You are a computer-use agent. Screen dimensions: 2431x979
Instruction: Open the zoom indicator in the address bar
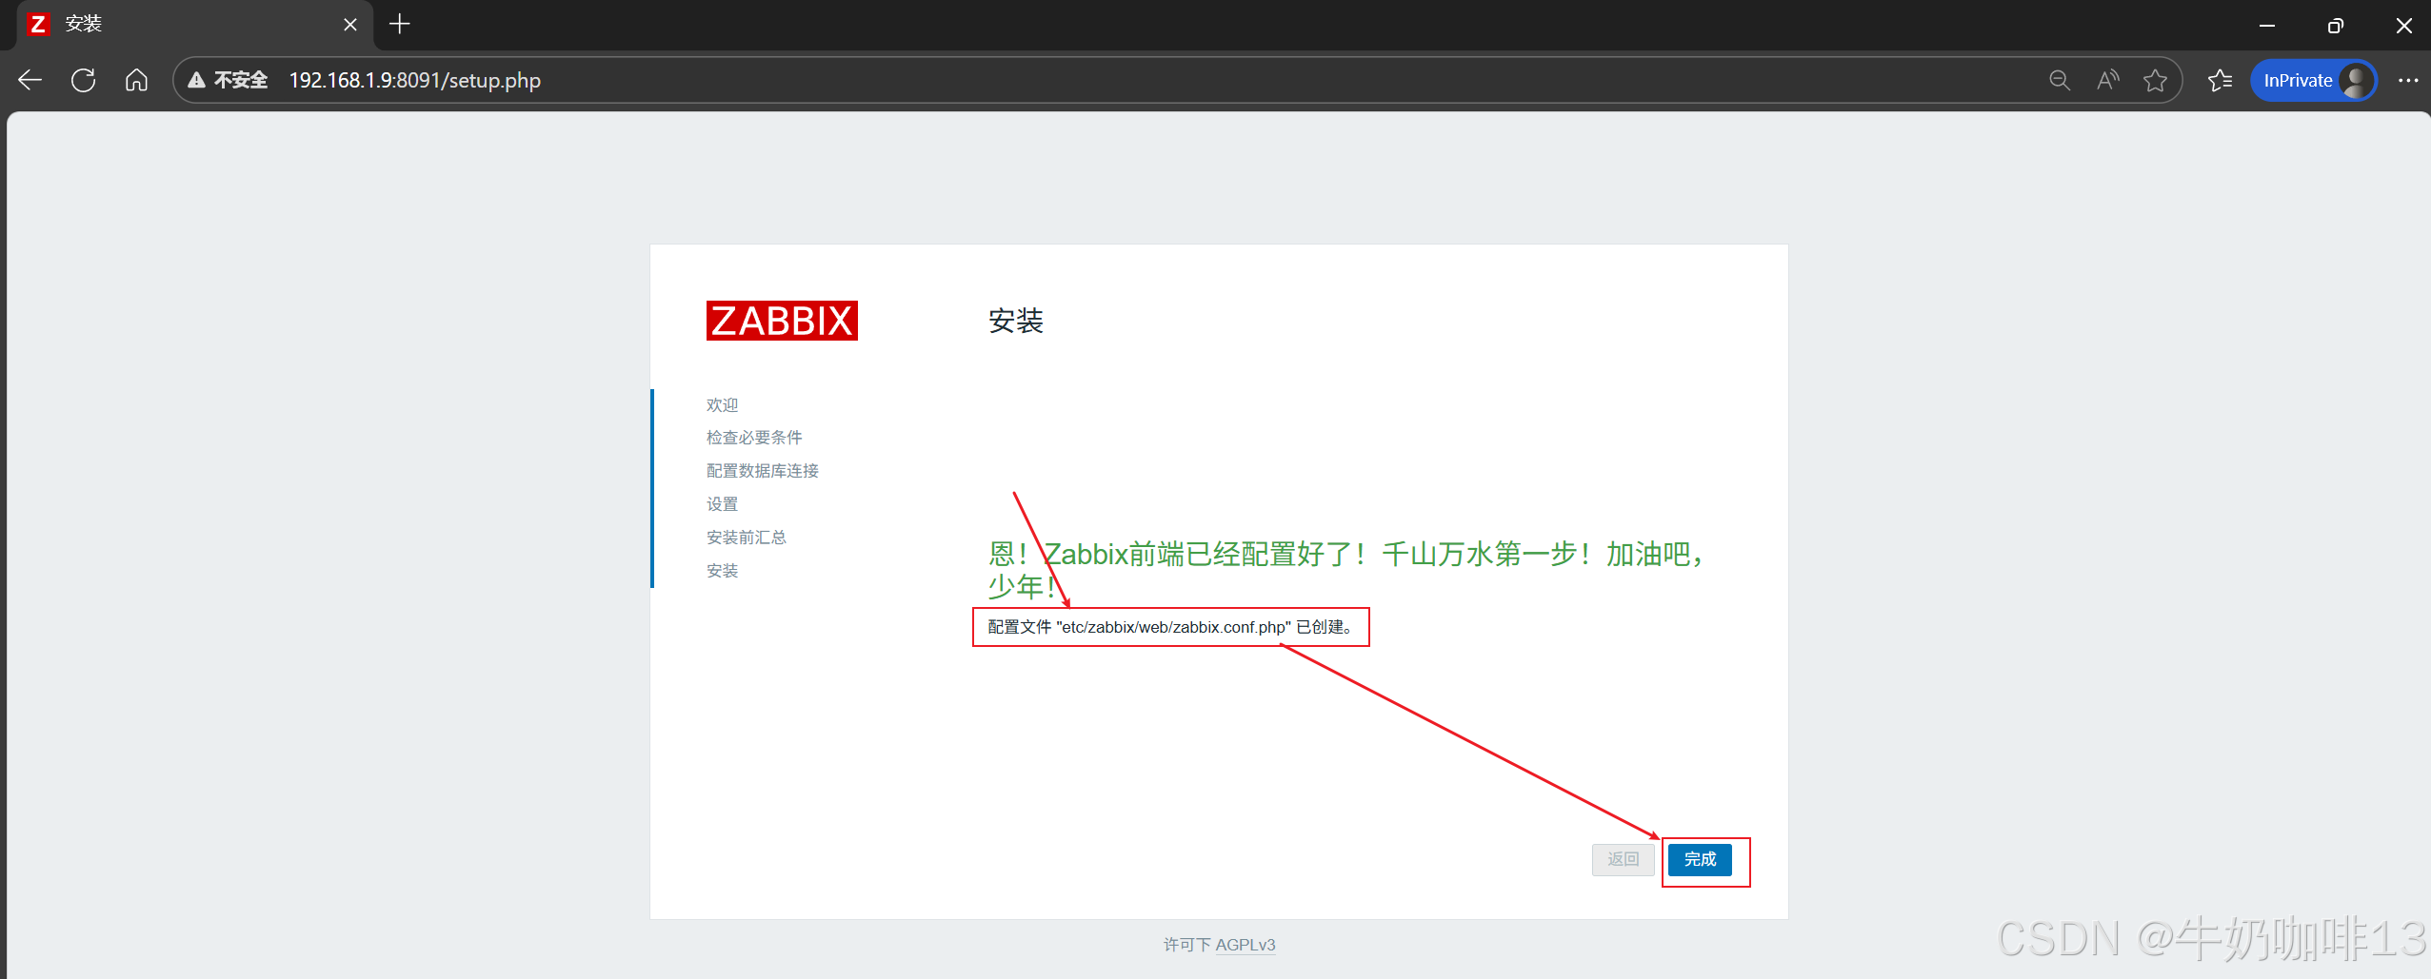(x=2059, y=80)
